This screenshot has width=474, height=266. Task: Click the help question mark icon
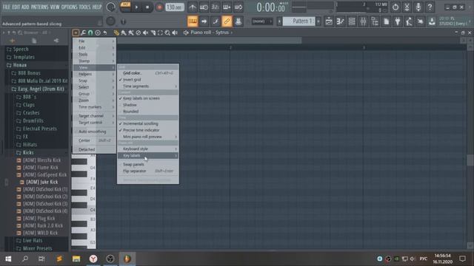point(430,7)
